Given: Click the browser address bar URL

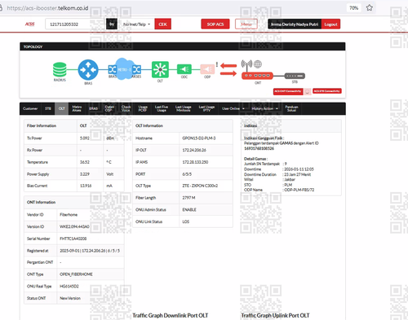Looking at the screenshot, I should [47, 8].
